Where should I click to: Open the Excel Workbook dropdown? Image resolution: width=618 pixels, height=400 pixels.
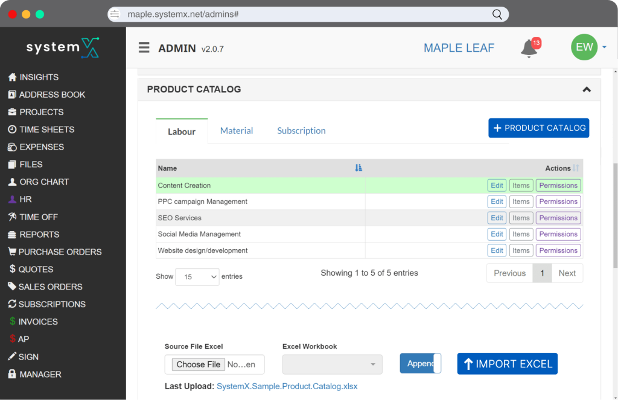pos(332,364)
